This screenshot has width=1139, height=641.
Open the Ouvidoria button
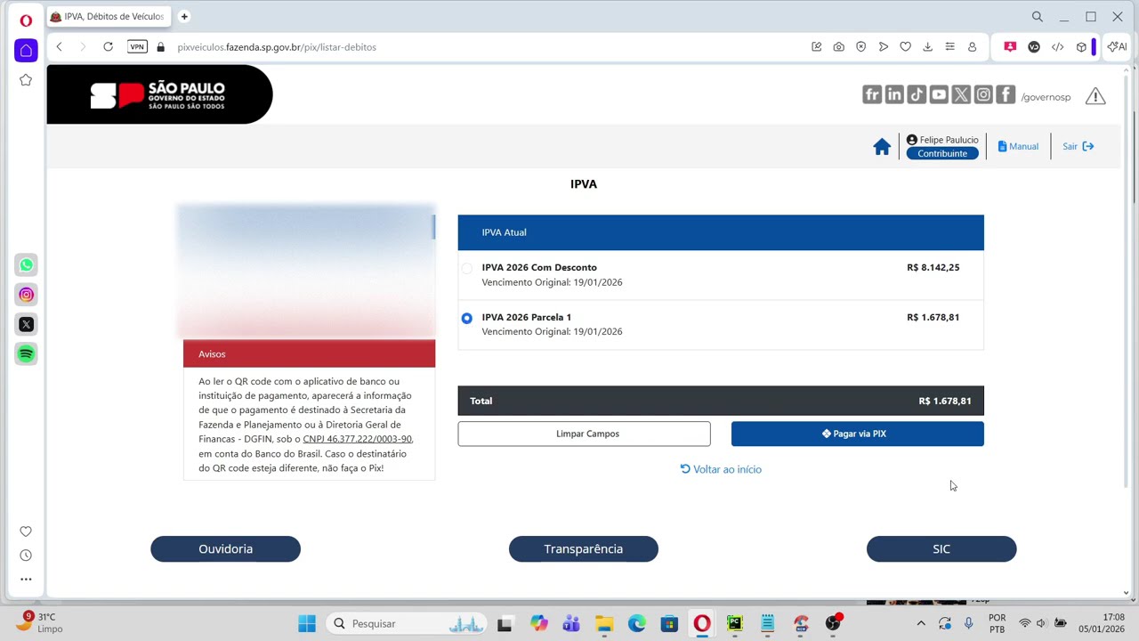(x=225, y=549)
